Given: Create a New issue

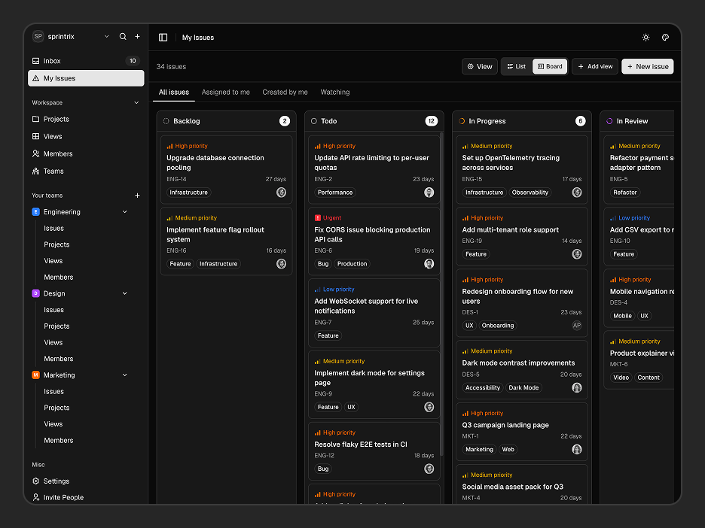Looking at the screenshot, I should [x=648, y=66].
